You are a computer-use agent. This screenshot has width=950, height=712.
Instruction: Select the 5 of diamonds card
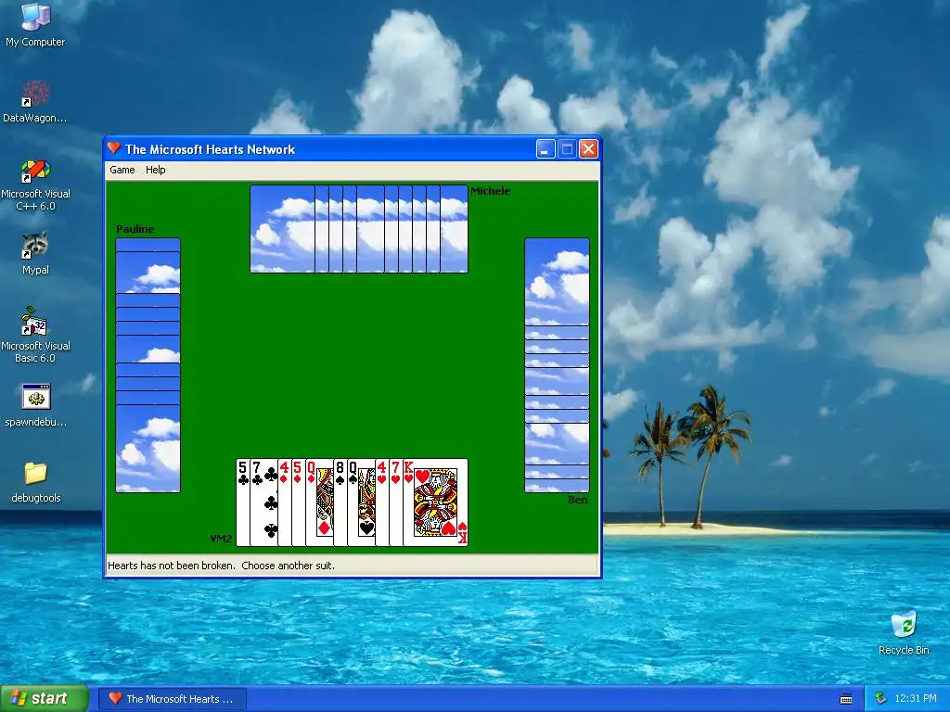298,502
